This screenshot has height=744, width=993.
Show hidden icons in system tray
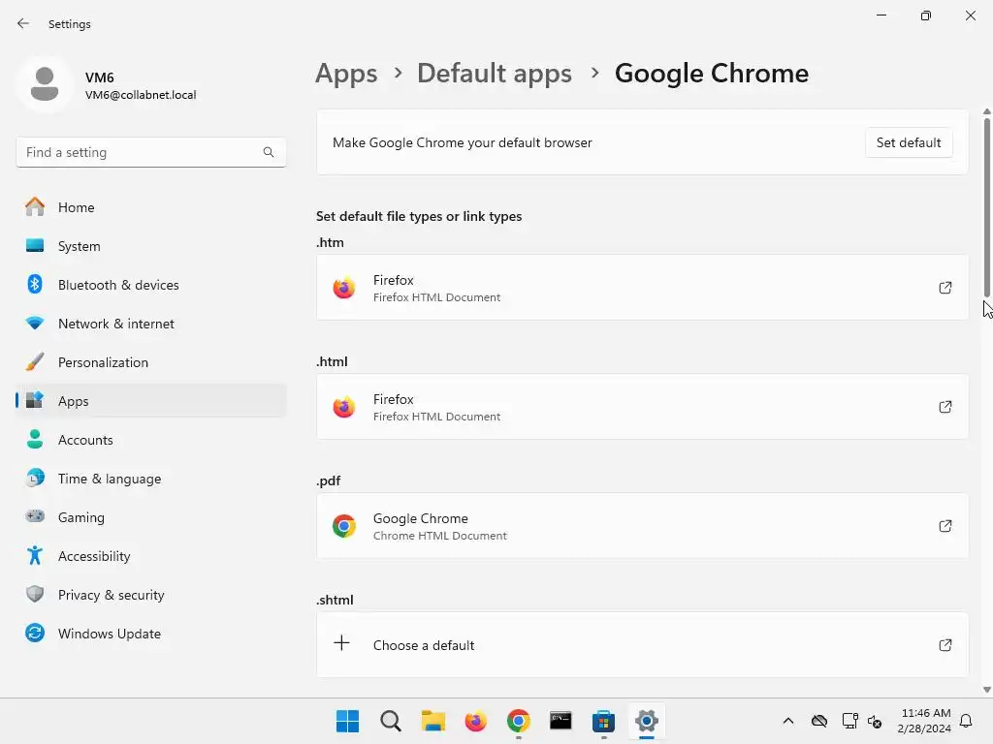pos(788,721)
